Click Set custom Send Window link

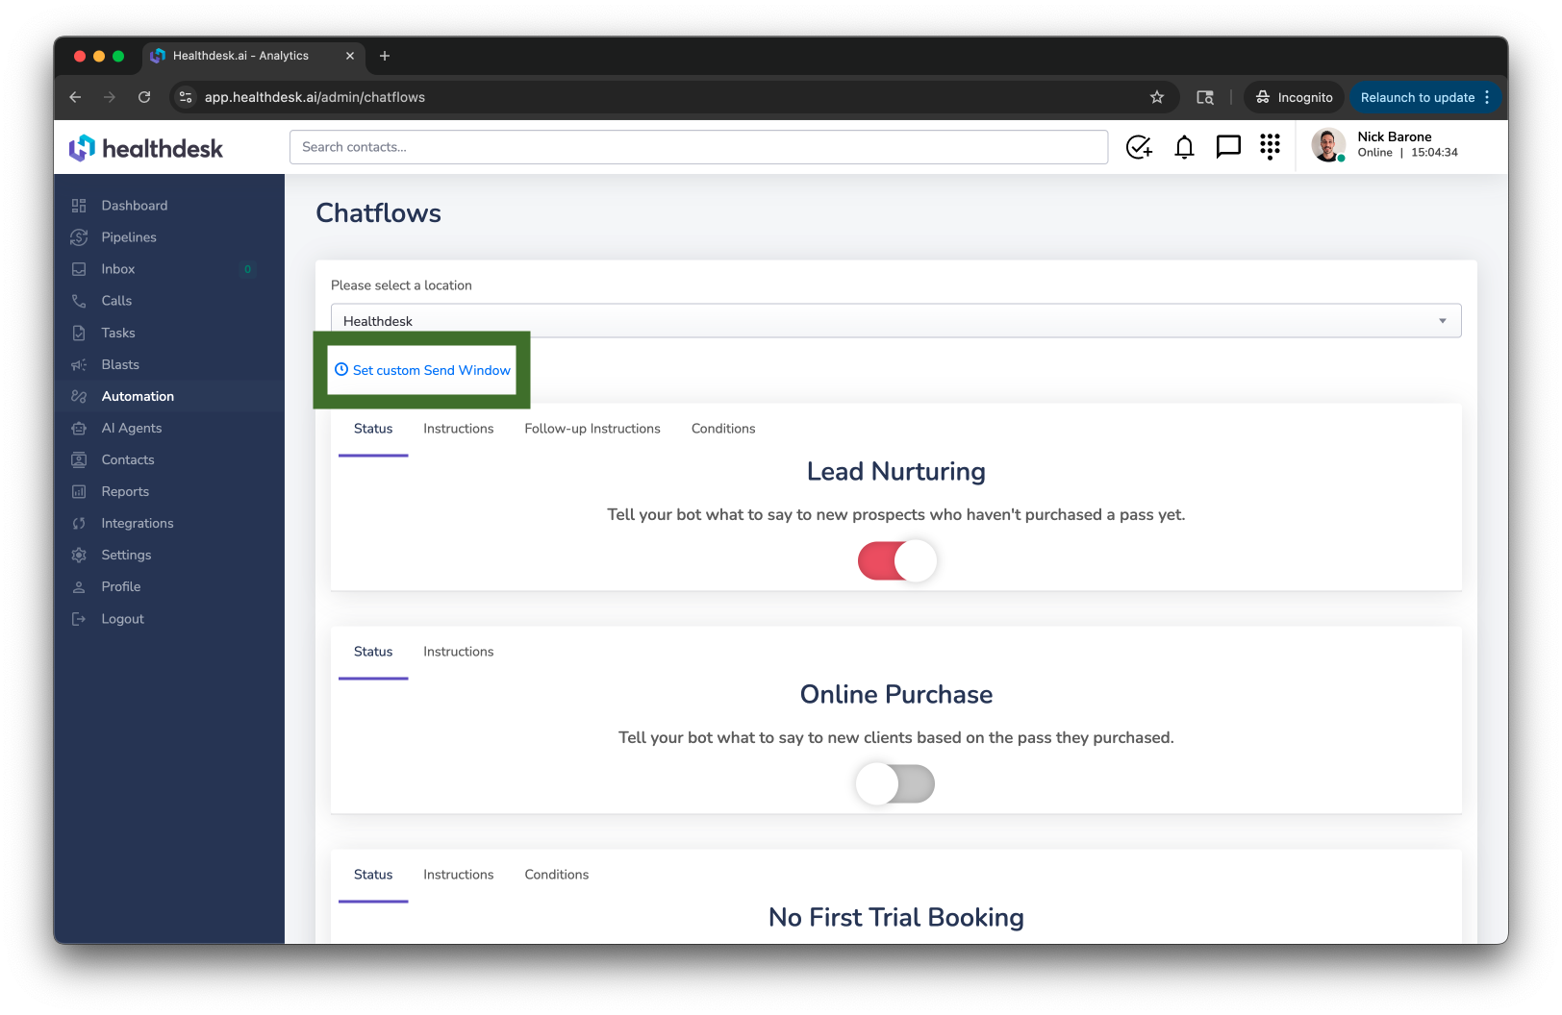coord(422,370)
